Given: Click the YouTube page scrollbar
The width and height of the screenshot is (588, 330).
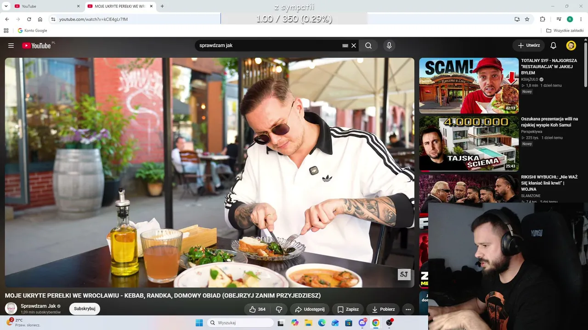Looking at the screenshot, I should pyautogui.click(x=585, y=64).
